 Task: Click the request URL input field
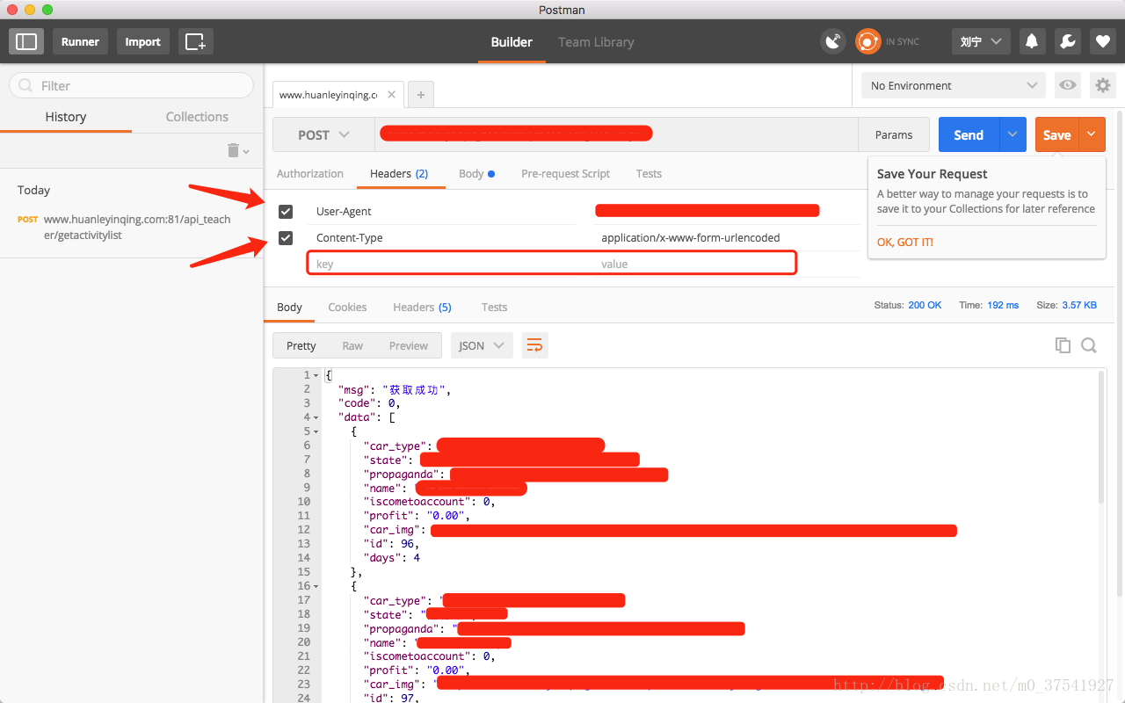(x=616, y=134)
